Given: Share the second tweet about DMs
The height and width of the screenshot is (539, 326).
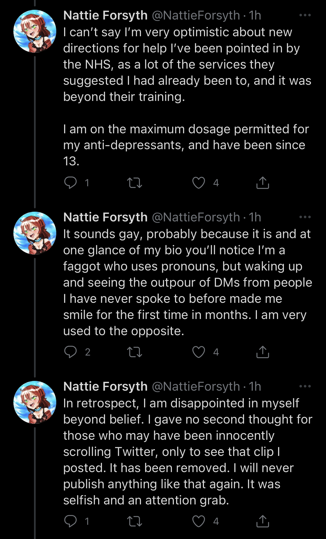Looking at the screenshot, I should pyautogui.click(x=263, y=352).
